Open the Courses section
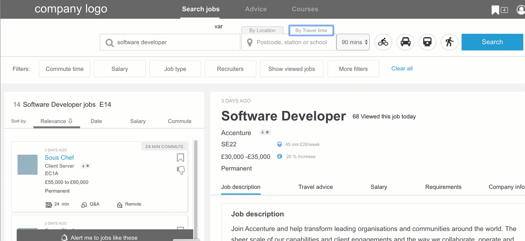The height and width of the screenshot is (241, 525). (x=305, y=9)
